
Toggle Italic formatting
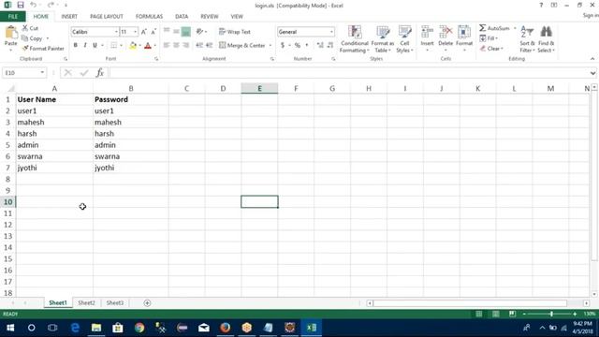[85, 46]
